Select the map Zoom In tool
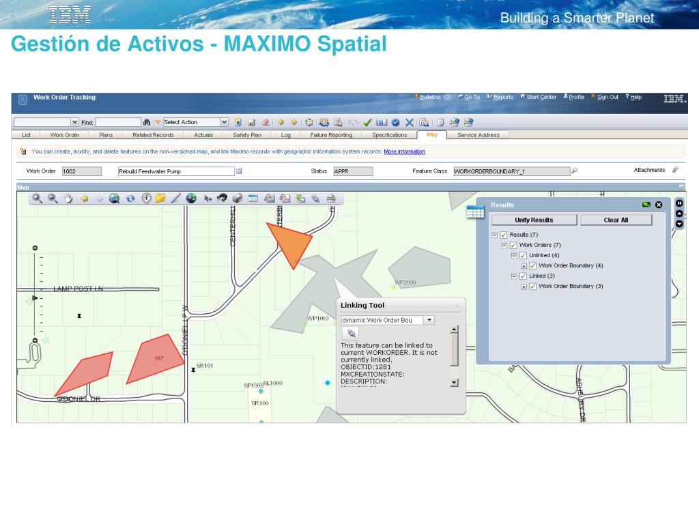This screenshot has height=524, width=699. tap(38, 199)
